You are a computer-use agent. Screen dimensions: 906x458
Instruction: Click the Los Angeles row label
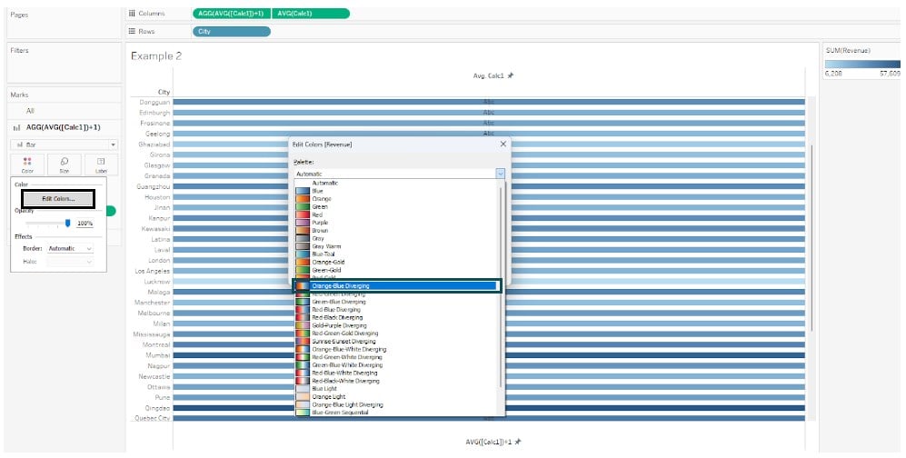coord(153,271)
